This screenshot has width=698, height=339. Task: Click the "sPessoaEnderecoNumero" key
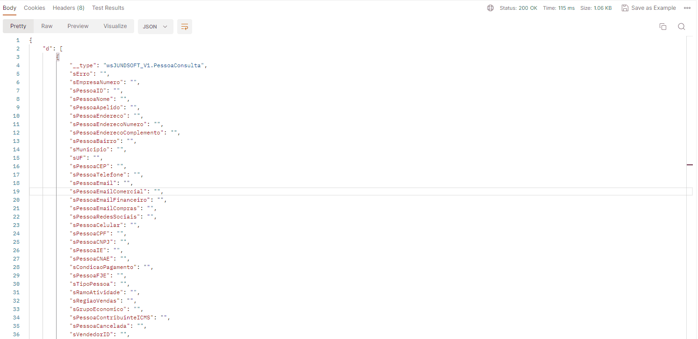pyautogui.click(x=108, y=124)
